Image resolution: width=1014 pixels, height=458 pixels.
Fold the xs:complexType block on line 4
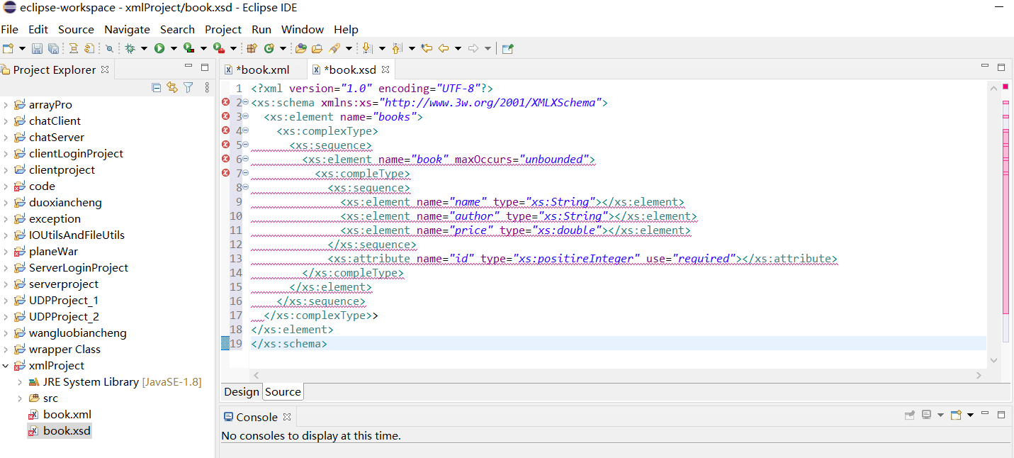[246, 131]
